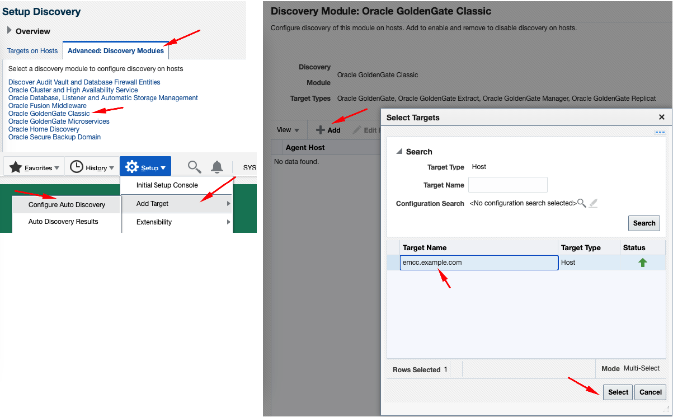Click the green up status arrow
Image resolution: width=673 pixels, height=417 pixels.
[x=642, y=263]
